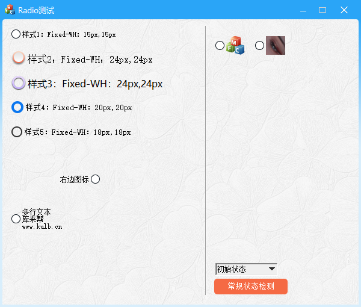Select the 样式2 orange radio button
The height and width of the screenshot is (307, 361).
(19, 58)
